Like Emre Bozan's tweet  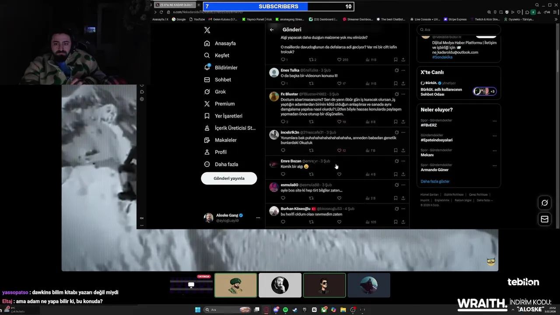point(339,174)
